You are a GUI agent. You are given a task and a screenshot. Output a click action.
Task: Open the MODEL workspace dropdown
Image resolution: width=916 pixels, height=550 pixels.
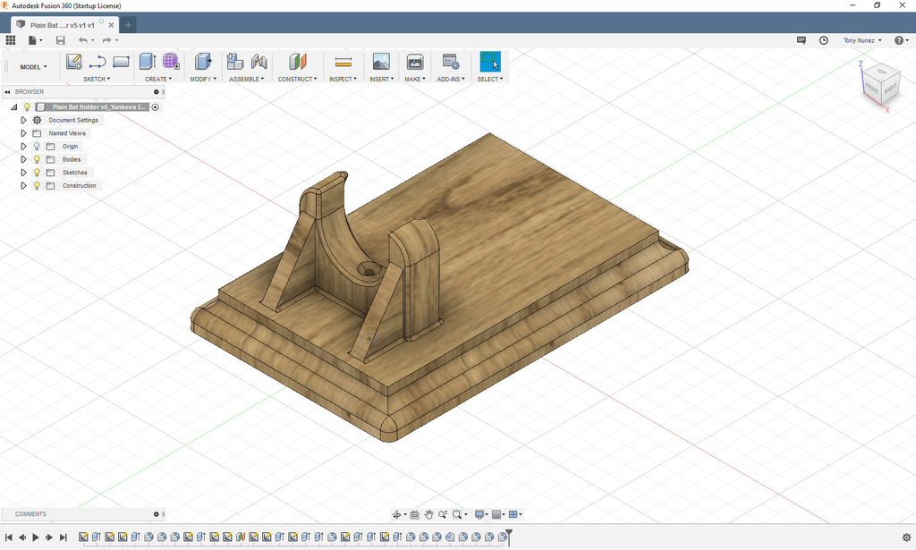(33, 67)
